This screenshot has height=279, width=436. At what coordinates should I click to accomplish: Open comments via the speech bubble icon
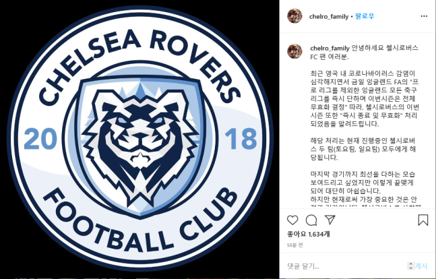311,220
